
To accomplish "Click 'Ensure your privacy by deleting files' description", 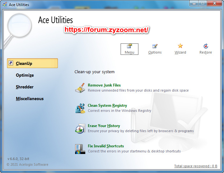I will click(x=141, y=131).
